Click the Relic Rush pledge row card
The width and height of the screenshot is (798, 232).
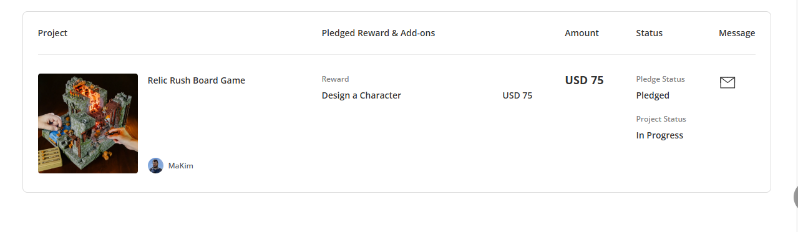coord(397,123)
